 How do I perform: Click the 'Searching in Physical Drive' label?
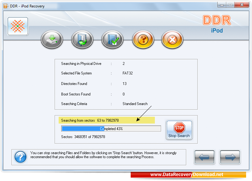tap(81, 64)
